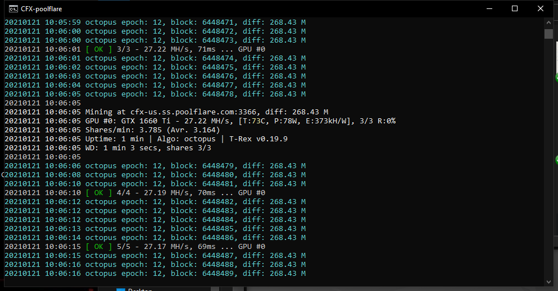This screenshot has width=558, height=291.
Task: Select the log line for block 6448485
Action: click(x=155, y=229)
